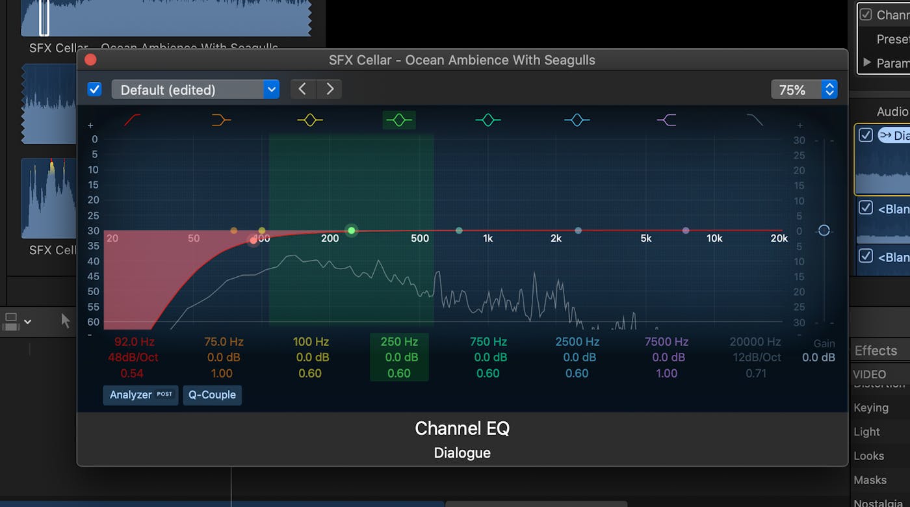Disable the Channel EQ effect checkbox

(x=95, y=89)
